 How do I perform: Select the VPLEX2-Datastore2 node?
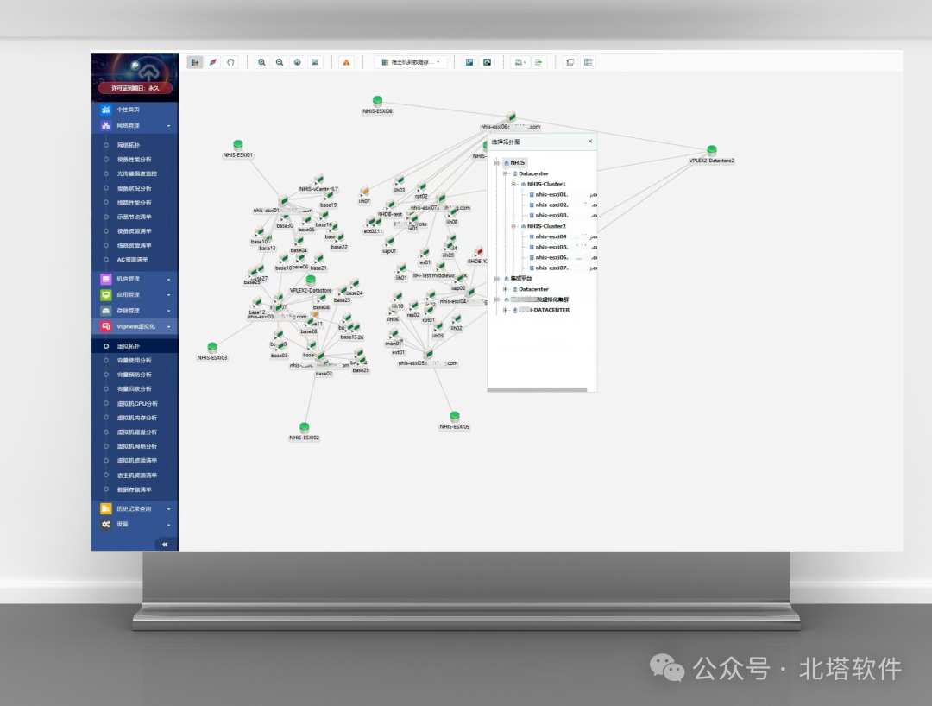click(711, 150)
